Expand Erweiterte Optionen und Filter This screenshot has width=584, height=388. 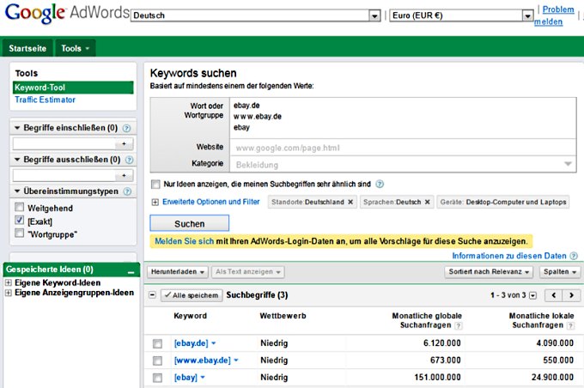pyautogui.click(x=155, y=203)
